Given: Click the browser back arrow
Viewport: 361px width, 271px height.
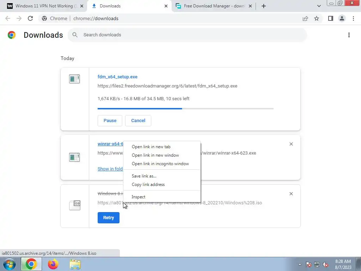Looking at the screenshot, I should pos(8,18).
